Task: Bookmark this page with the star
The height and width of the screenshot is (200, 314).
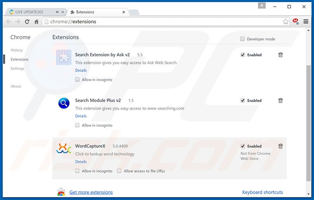Action: [286, 21]
